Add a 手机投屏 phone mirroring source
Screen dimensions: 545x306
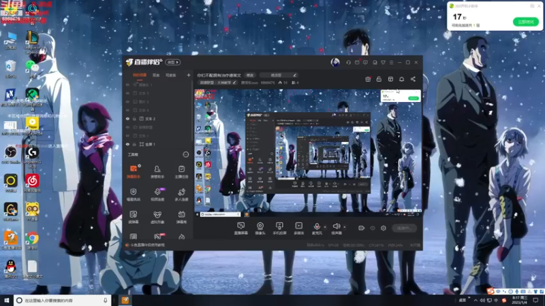coord(279,228)
